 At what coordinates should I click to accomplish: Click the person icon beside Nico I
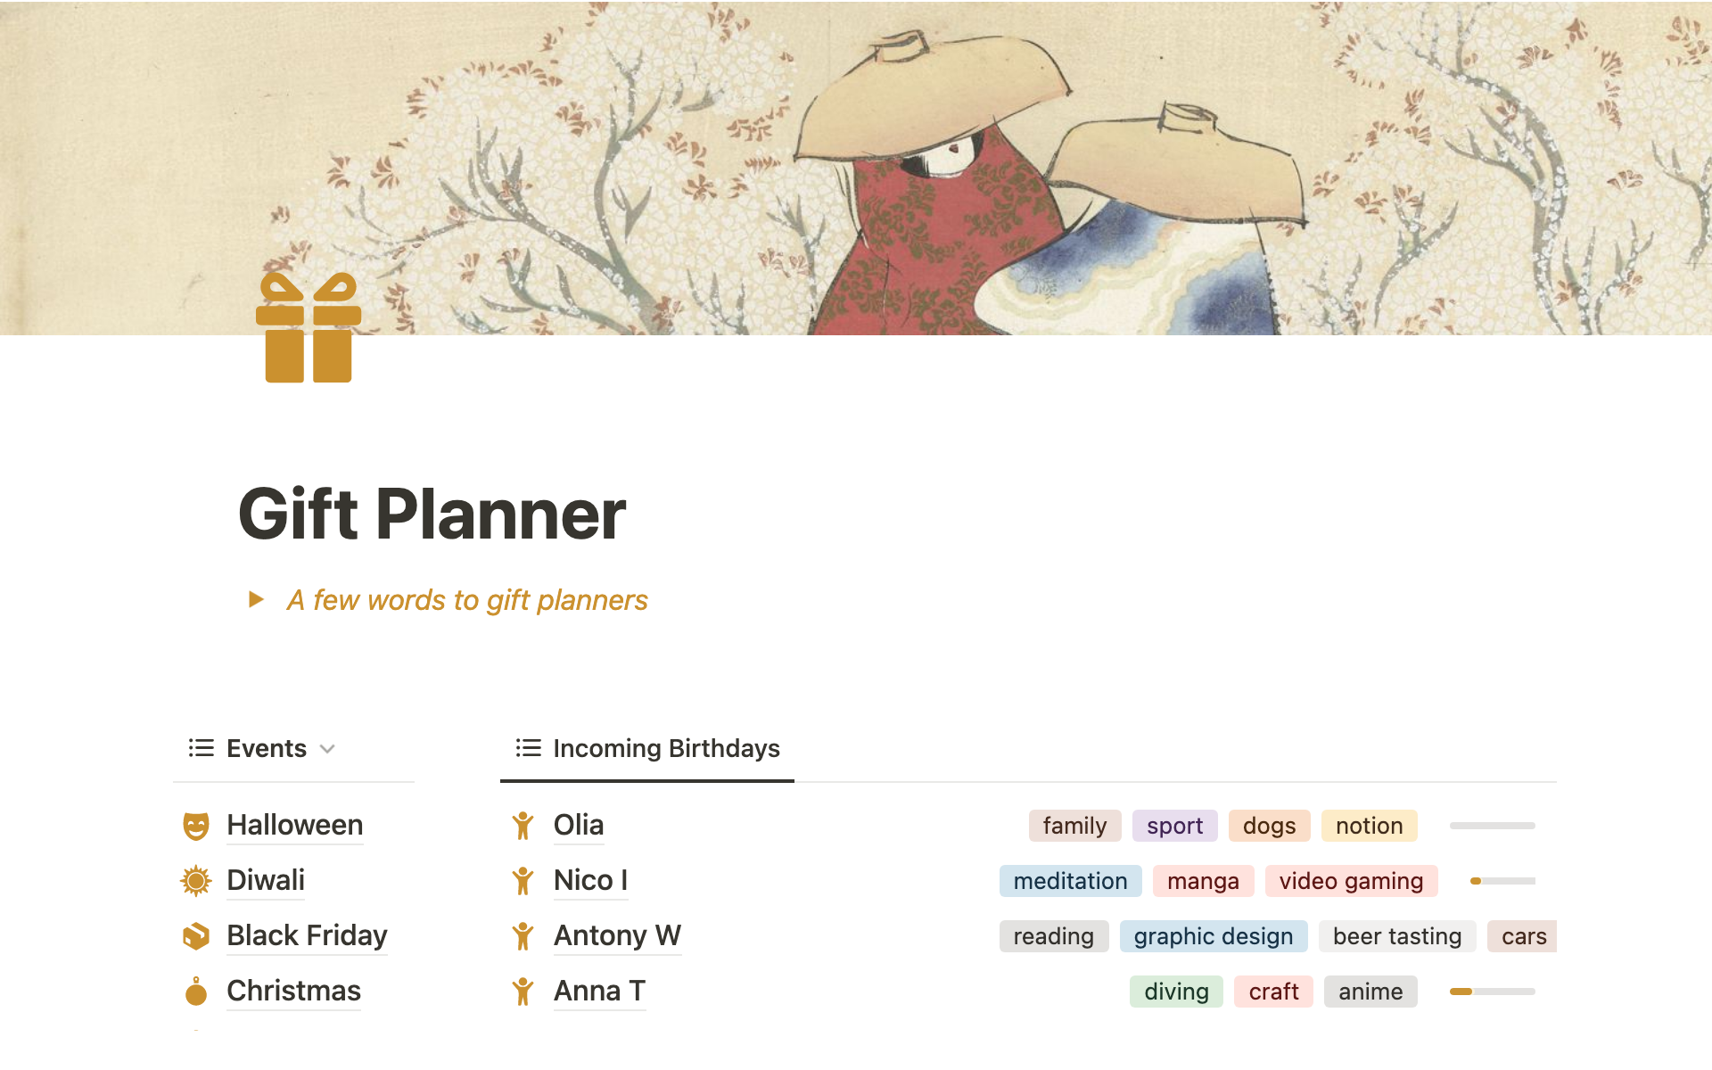pyautogui.click(x=523, y=881)
